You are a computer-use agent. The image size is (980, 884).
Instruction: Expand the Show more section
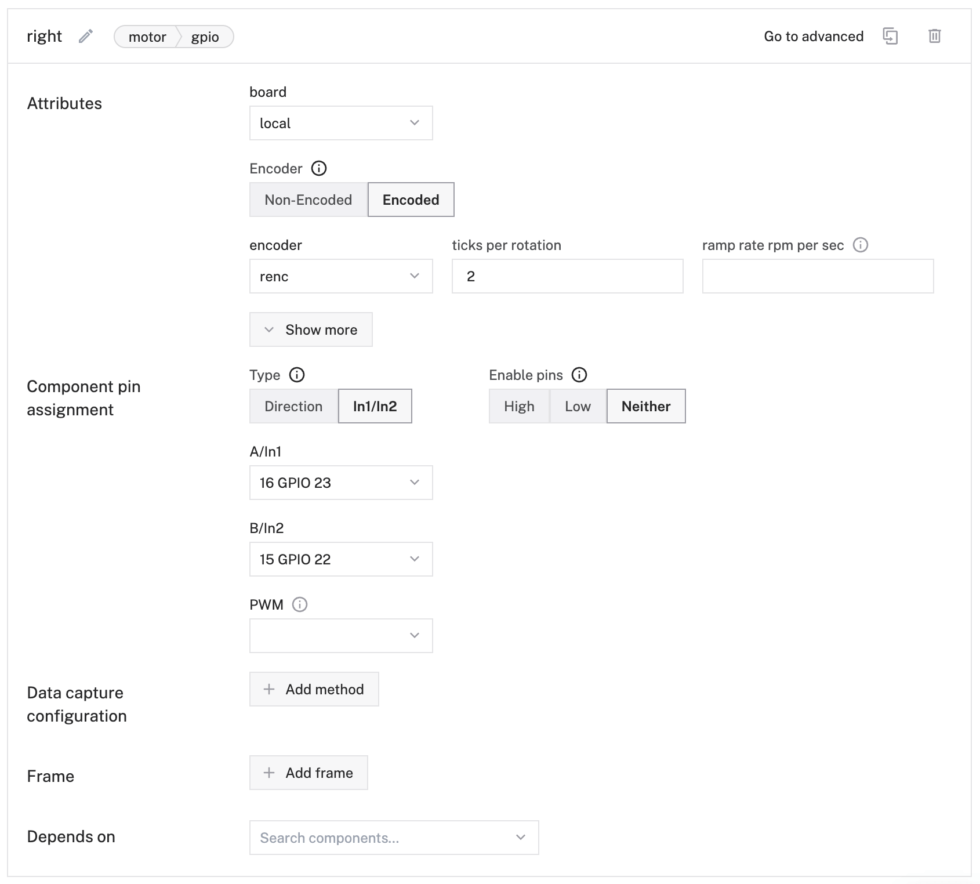[x=311, y=329]
